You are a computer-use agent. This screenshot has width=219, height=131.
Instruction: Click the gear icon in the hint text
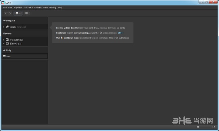point(101,33)
